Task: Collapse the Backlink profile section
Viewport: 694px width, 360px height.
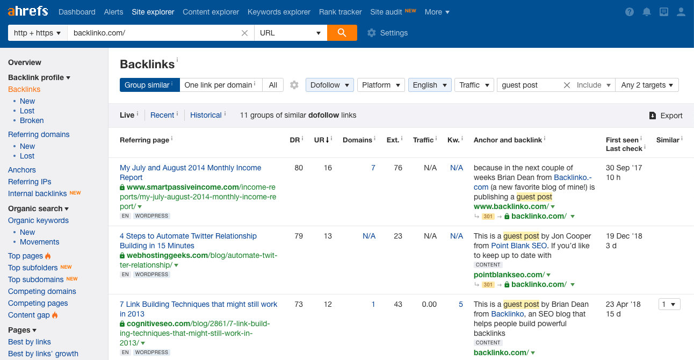Action: point(39,77)
